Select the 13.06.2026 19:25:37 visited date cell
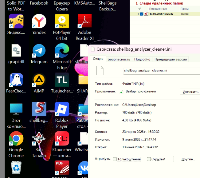 (161, 14)
